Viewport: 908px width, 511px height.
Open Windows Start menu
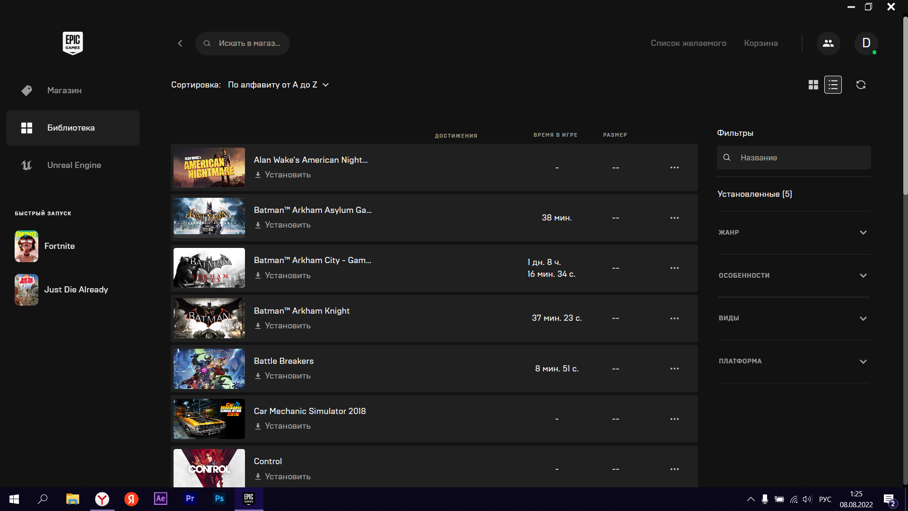pos(14,499)
